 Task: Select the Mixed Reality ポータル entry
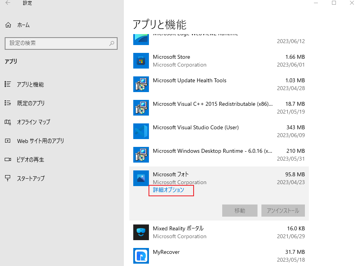[178, 228]
